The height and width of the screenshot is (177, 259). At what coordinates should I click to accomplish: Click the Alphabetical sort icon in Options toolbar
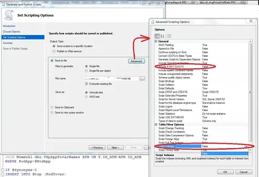pyautogui.click(x=163, y=36)
